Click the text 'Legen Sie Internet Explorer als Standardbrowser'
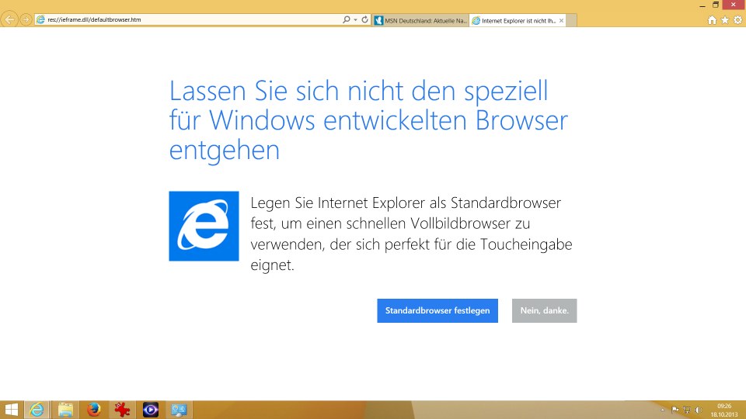This screenshot has width=746, height=419. point(406,203)
